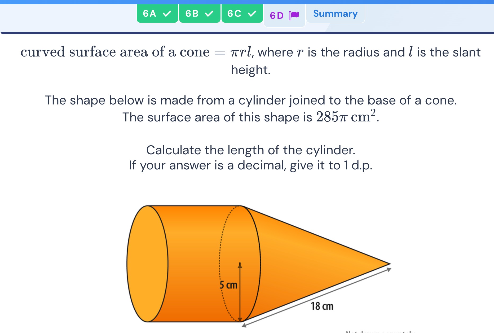The height and width of the screenshot is (333, 494).
Task: Go to the Summary tab
Action: tap(336, 14)
